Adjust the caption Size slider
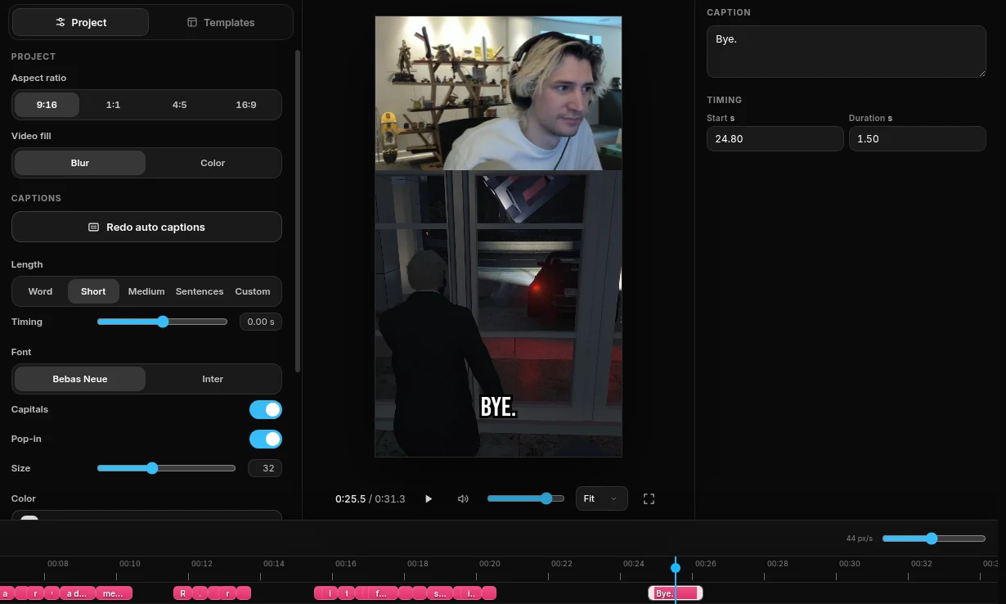This screenshot has height=604, width=1006. click(x=166, y=468)
